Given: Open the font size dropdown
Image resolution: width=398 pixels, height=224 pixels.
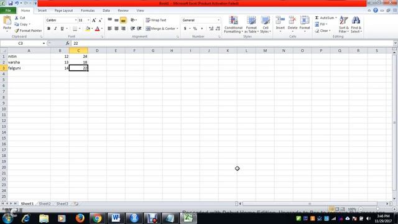Looking at the screenshot, I should pyautogui.click(x=88, y=20).
